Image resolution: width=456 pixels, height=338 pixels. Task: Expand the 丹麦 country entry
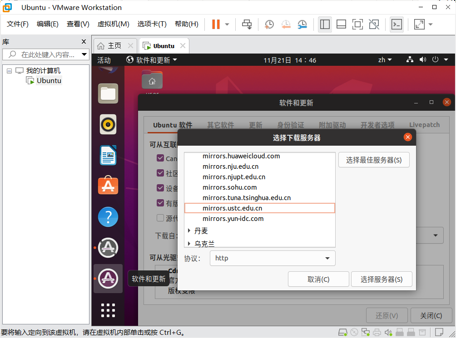pos(189,231)
